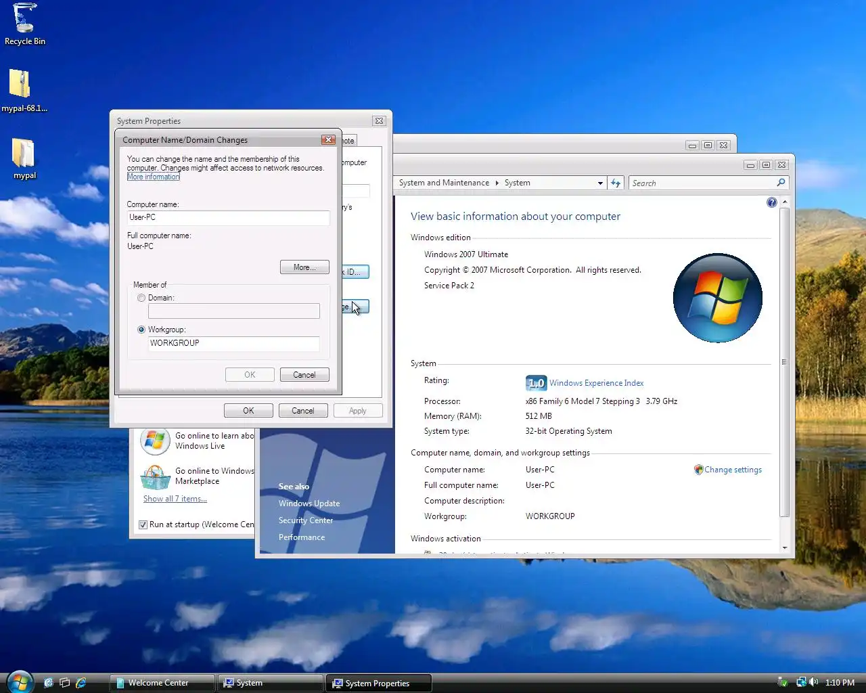Viewport: 866px width, 693px height.
Task: Click the View basic information heading
Action: (516, 217)
